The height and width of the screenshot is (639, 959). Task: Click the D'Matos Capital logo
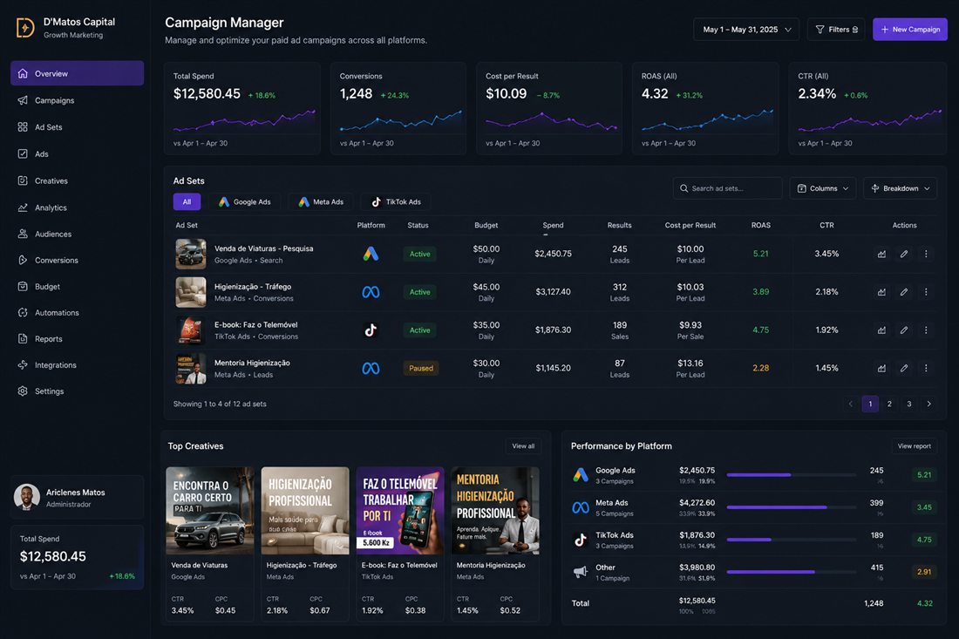(x=25, y=28)
